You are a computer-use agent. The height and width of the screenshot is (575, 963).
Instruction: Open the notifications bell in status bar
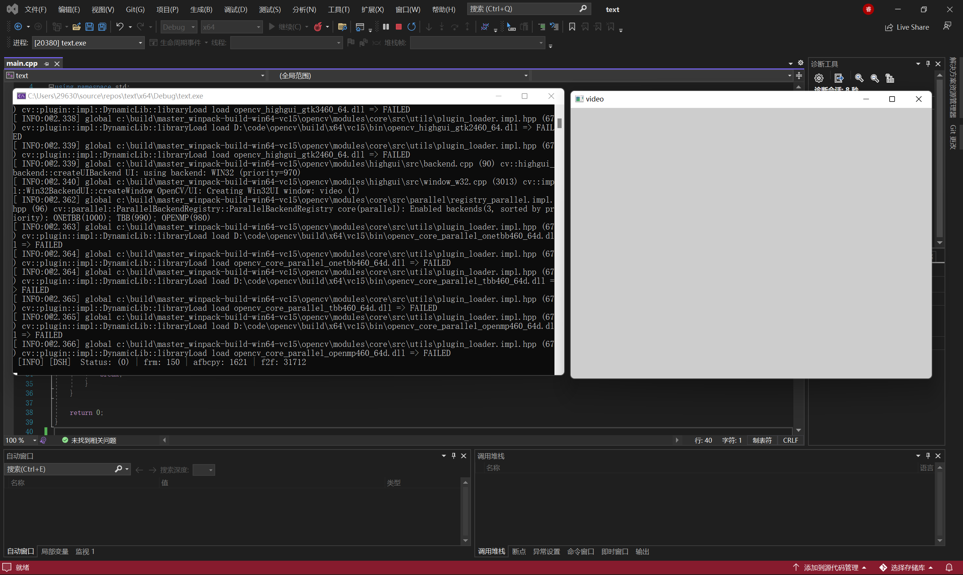(949, 567)
